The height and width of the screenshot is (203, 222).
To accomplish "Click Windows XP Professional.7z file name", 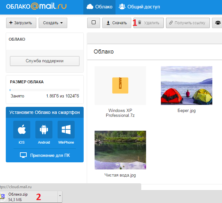I will (120, 113).
